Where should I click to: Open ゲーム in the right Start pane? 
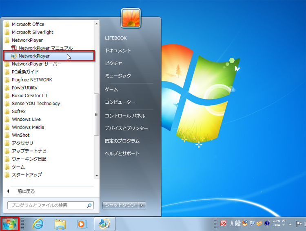coord(111,90)
